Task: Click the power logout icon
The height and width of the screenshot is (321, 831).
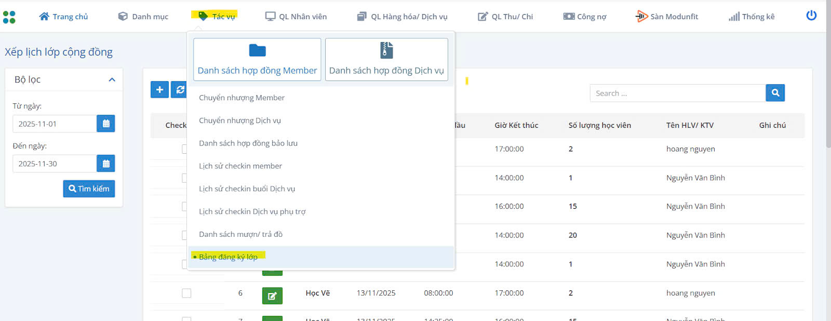Action: pyautogui.click(x=811, y=16)
